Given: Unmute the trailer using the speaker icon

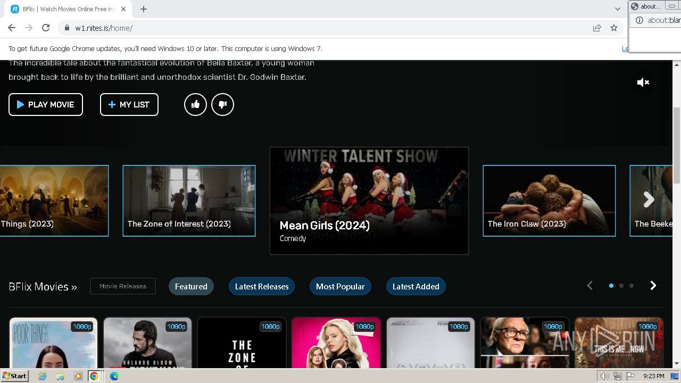Looking at the screenshot, I should point(643,82).
